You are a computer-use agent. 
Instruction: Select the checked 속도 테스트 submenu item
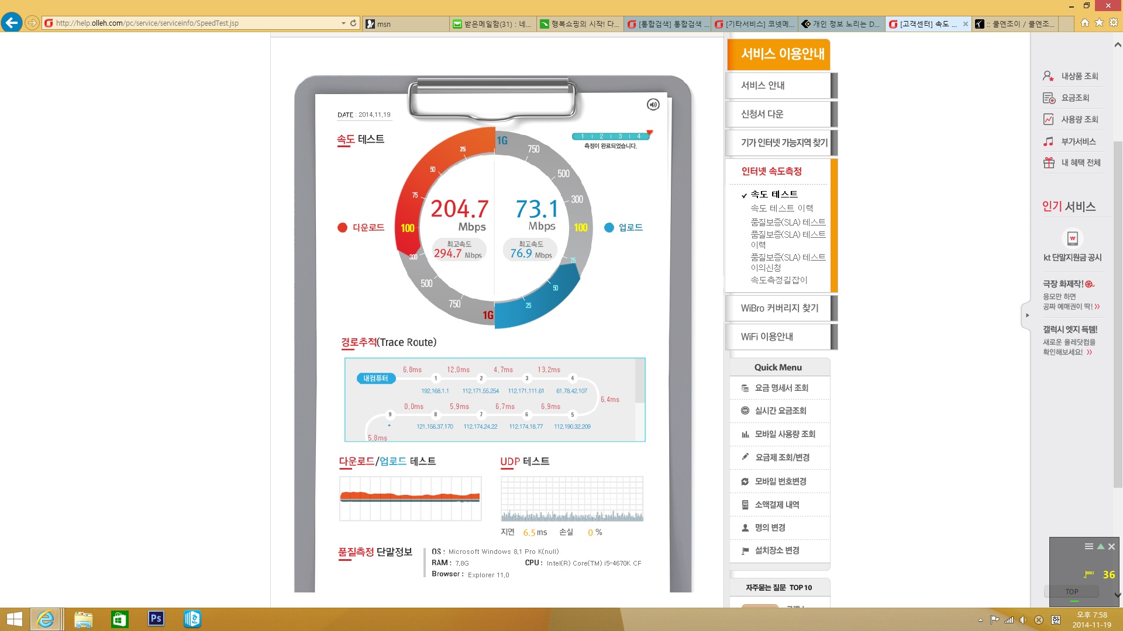774,195
